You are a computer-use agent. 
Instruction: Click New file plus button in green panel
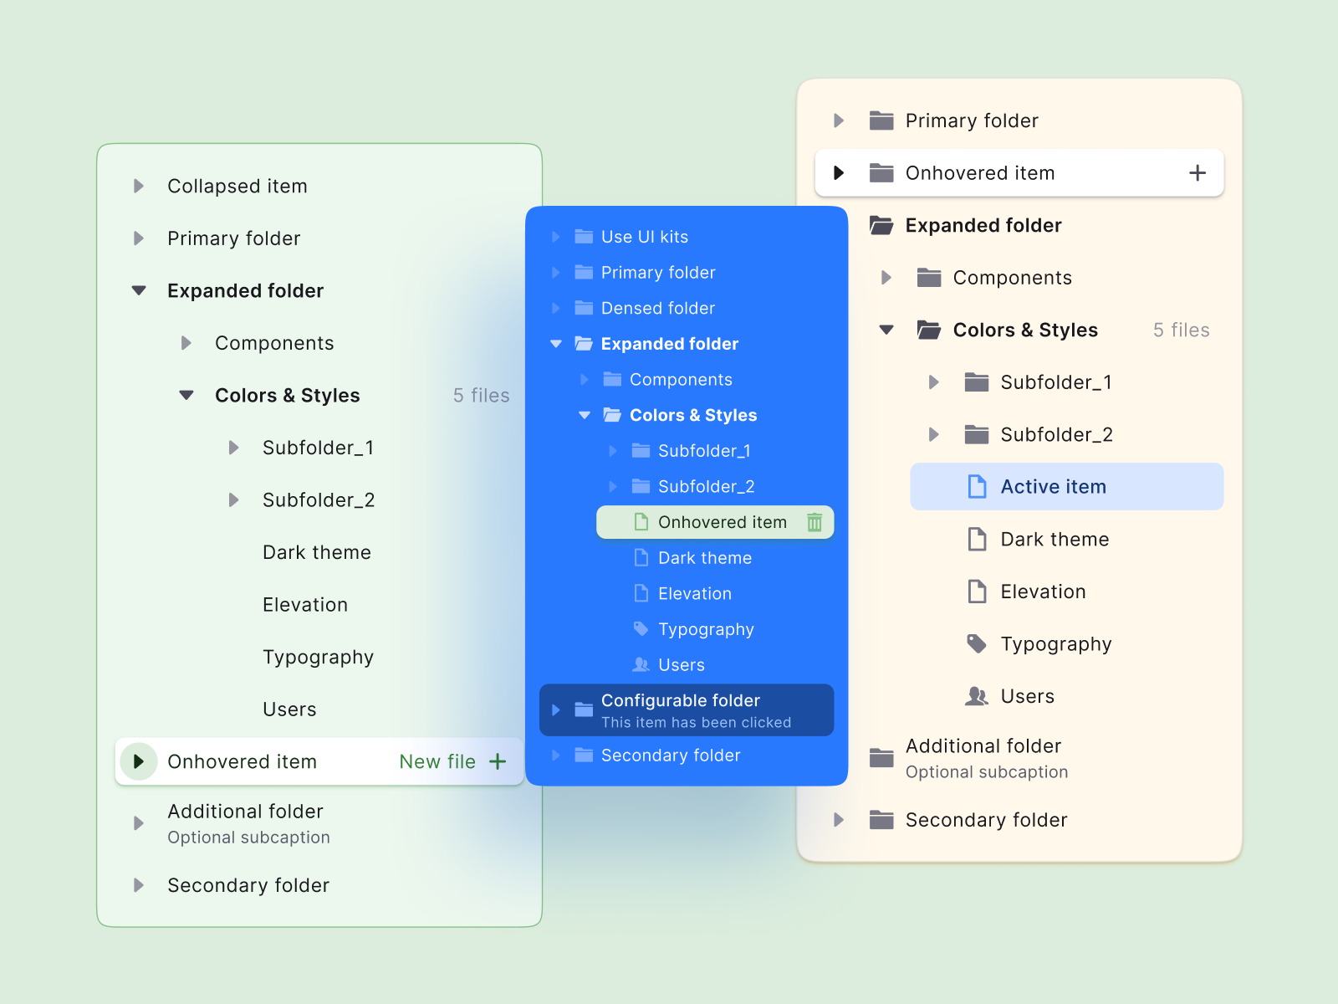(498, 761)
